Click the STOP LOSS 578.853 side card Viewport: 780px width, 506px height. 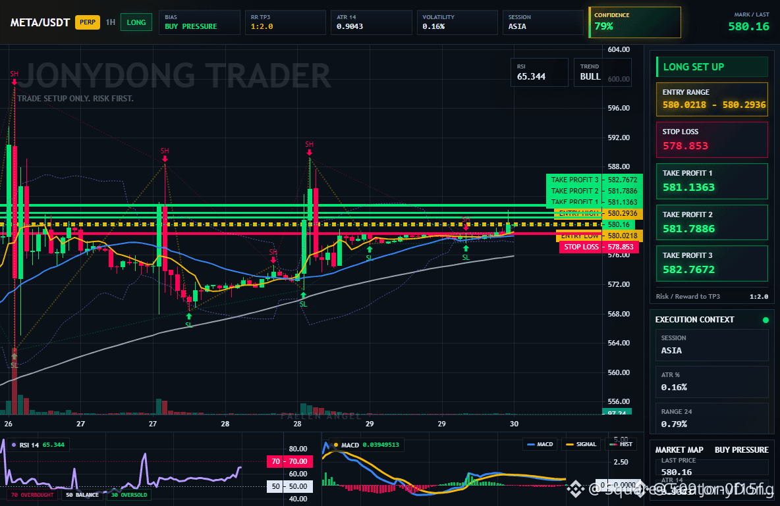click(x=712, y=139)
